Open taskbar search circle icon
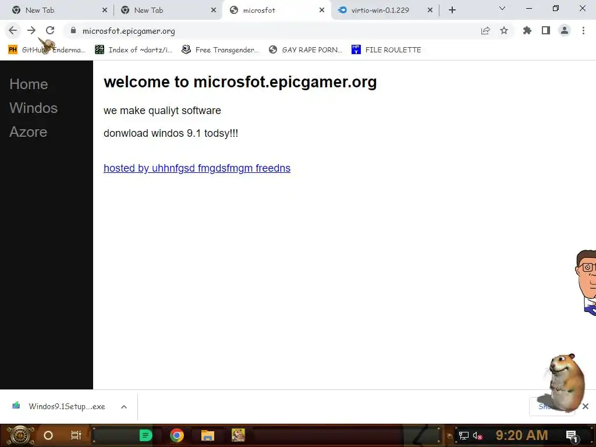 point(48,435)
